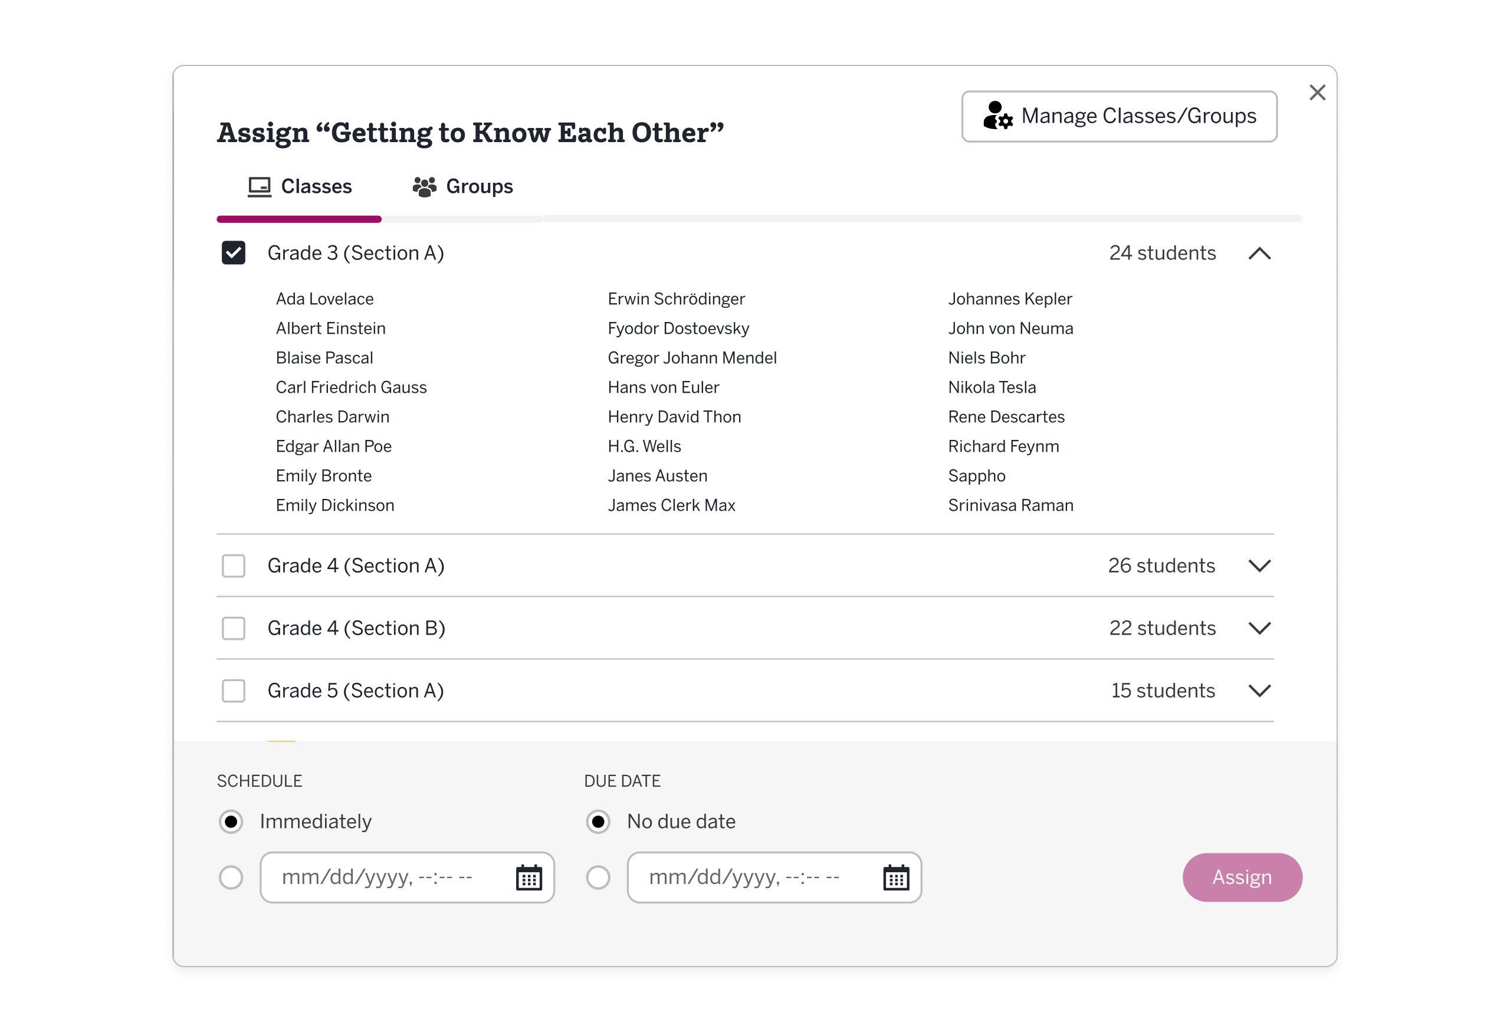This screenshot has width=1510, height=1032.
Task: Expand Grade 5 (Section A) student list
Action: point(1260,691)
